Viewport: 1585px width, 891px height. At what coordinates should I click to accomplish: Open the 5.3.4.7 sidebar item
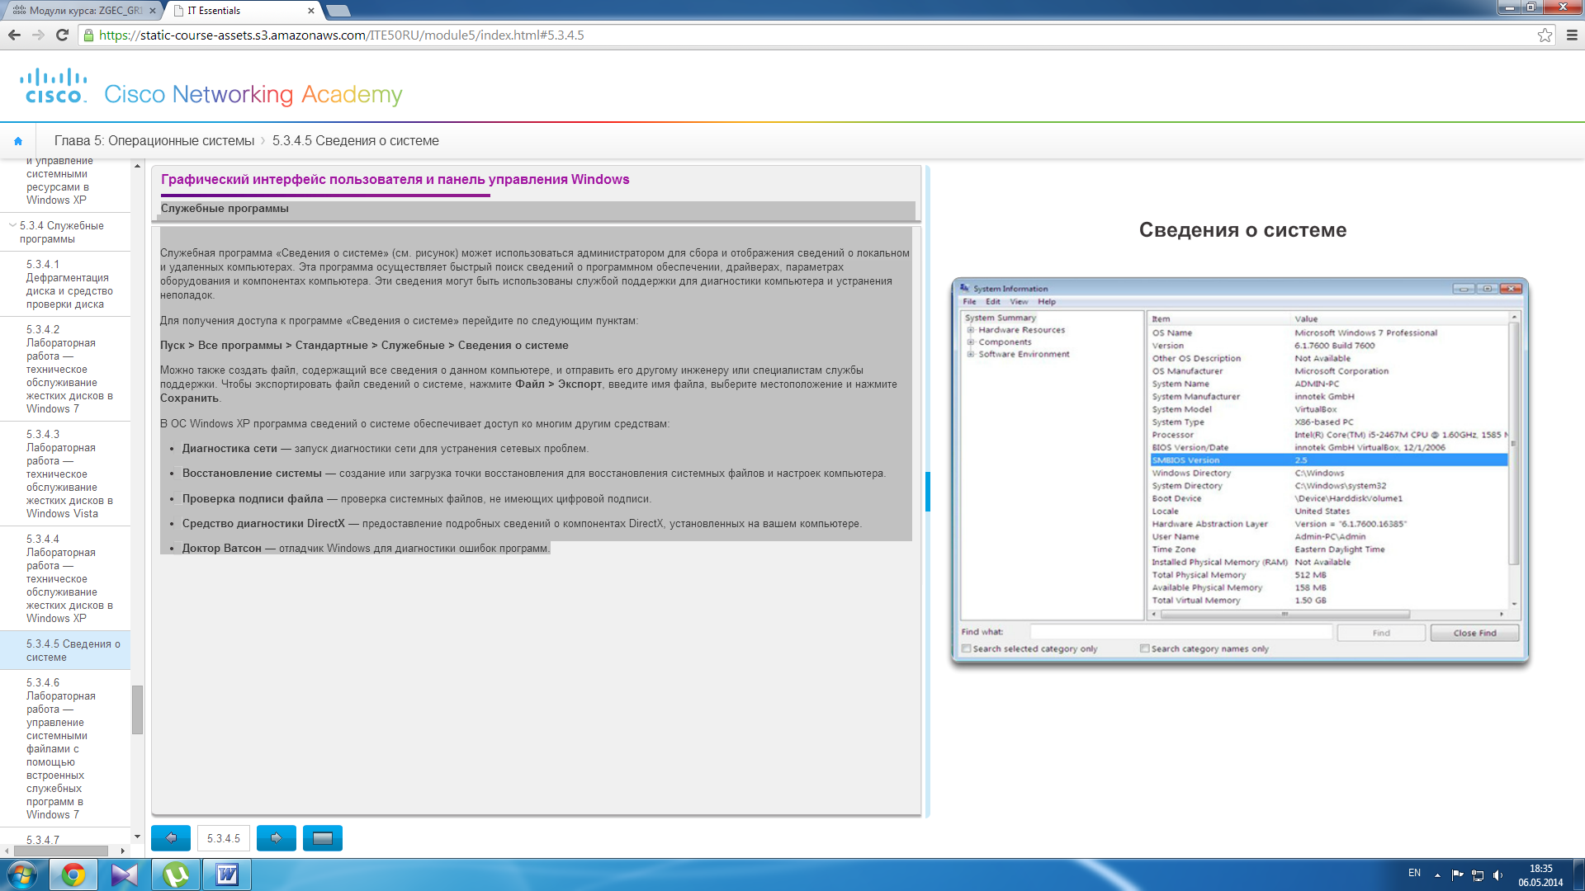point(43,840)
